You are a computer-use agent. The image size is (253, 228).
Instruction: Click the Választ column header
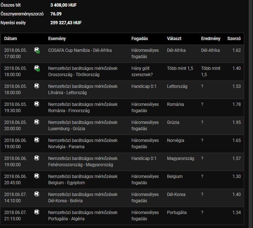[x=174, y=39]
